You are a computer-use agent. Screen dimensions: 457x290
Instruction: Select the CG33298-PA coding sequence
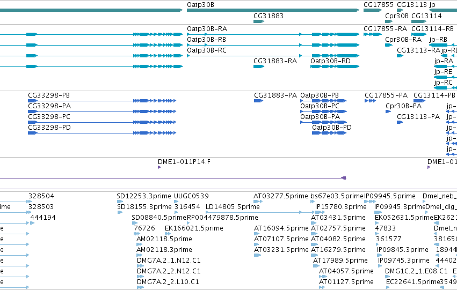pos(102,111)
